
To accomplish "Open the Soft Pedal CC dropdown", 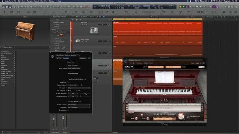I will click(79, 108).
